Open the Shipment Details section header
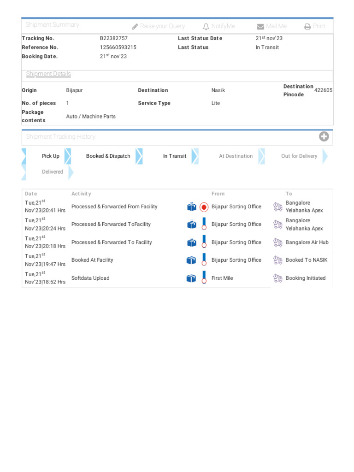This screenshot has width=354, height=472. 48,74
